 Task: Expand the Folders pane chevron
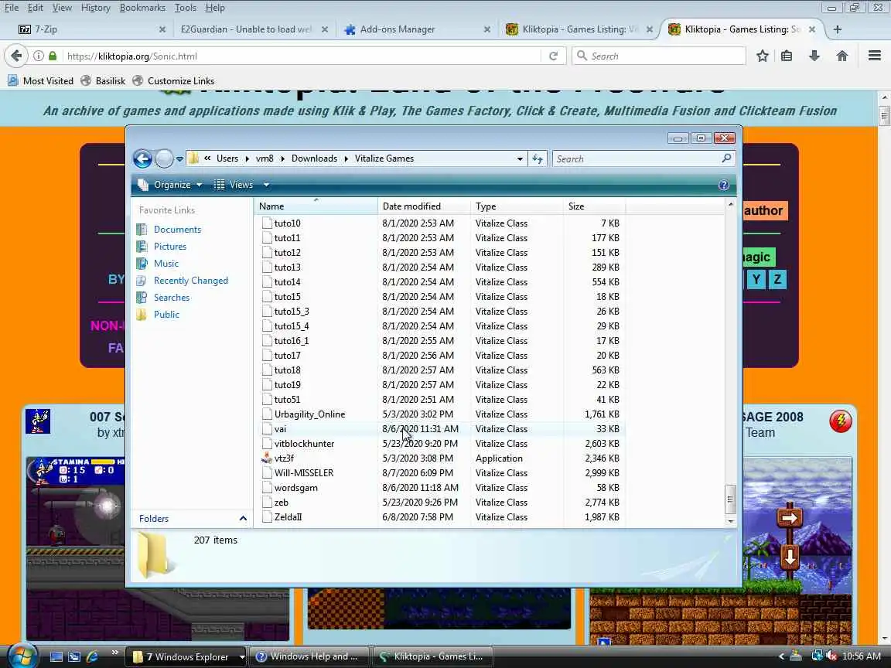click(243, 518)
